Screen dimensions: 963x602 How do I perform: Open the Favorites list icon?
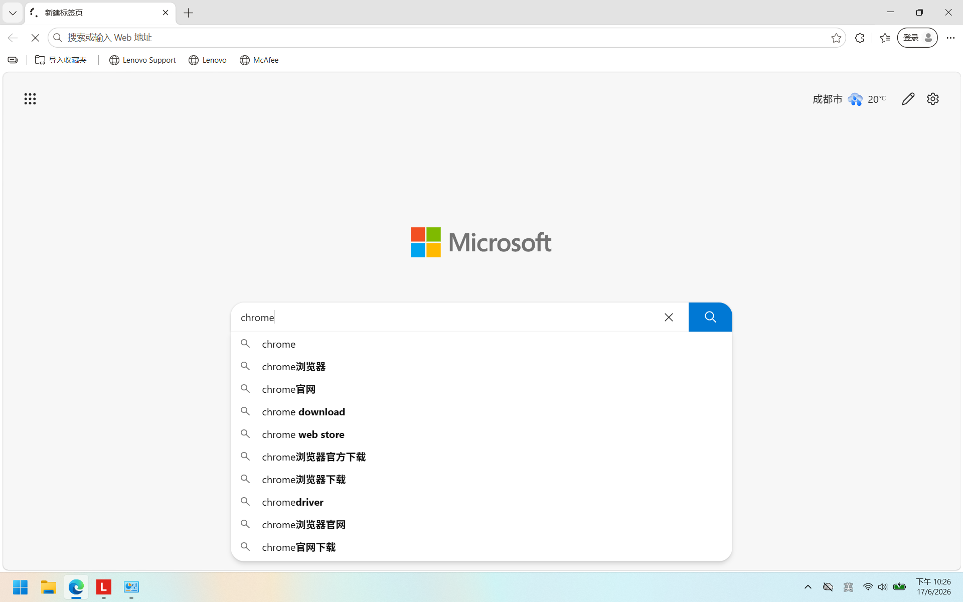tap(885, 38)
